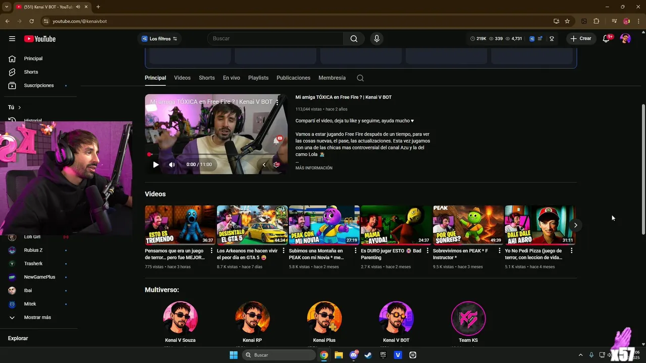
Task: Select the Principal channel tab
Action: [x=155, y=78]
